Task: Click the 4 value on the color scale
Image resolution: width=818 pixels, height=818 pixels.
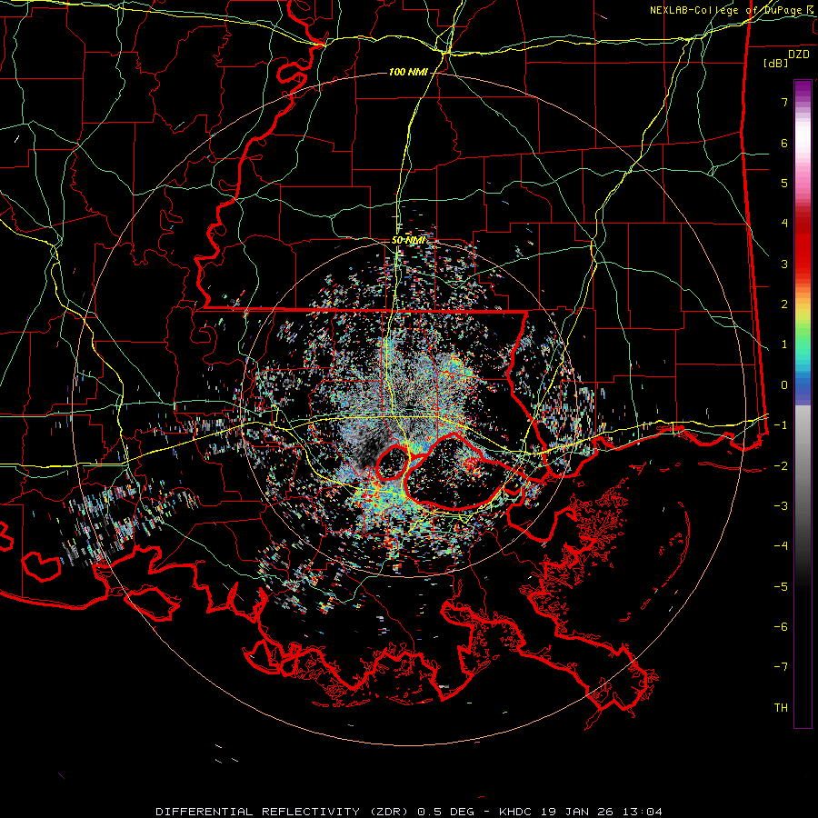Action: pos(784,224)
